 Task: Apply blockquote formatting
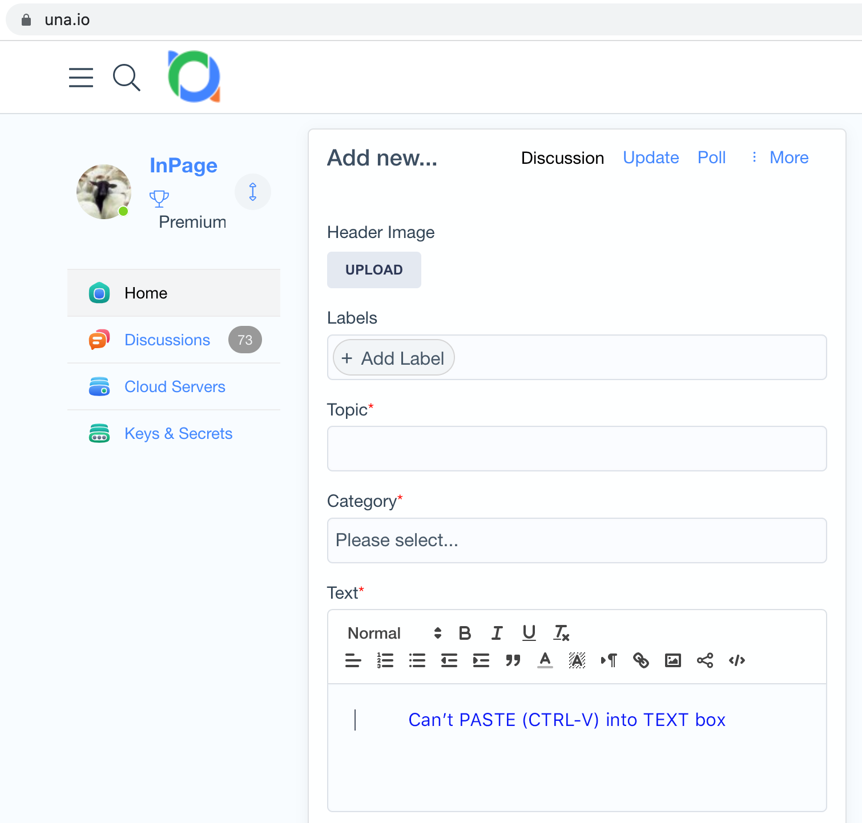(513, 660)
